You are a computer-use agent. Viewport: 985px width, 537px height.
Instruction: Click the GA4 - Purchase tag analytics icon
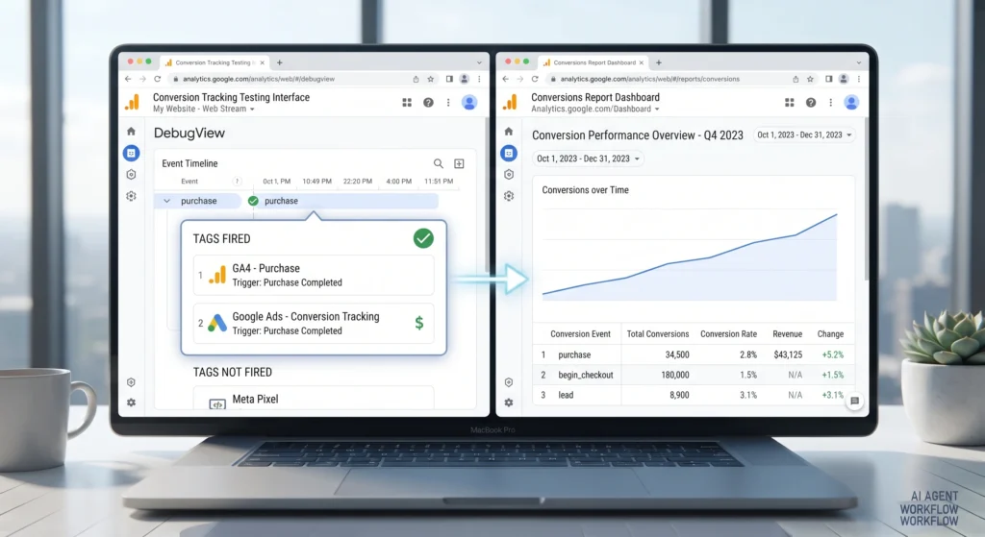pyautogui.click(x=217, y=275)
